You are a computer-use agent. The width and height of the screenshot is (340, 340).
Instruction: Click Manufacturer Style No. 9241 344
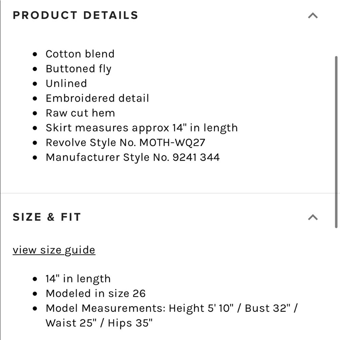tap(133, 157)
